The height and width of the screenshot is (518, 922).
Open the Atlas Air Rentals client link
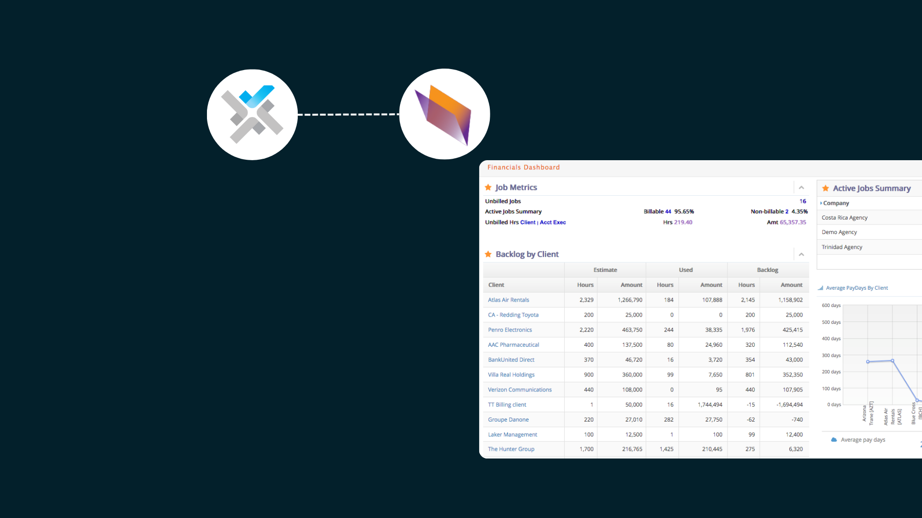tap(509, 300)
